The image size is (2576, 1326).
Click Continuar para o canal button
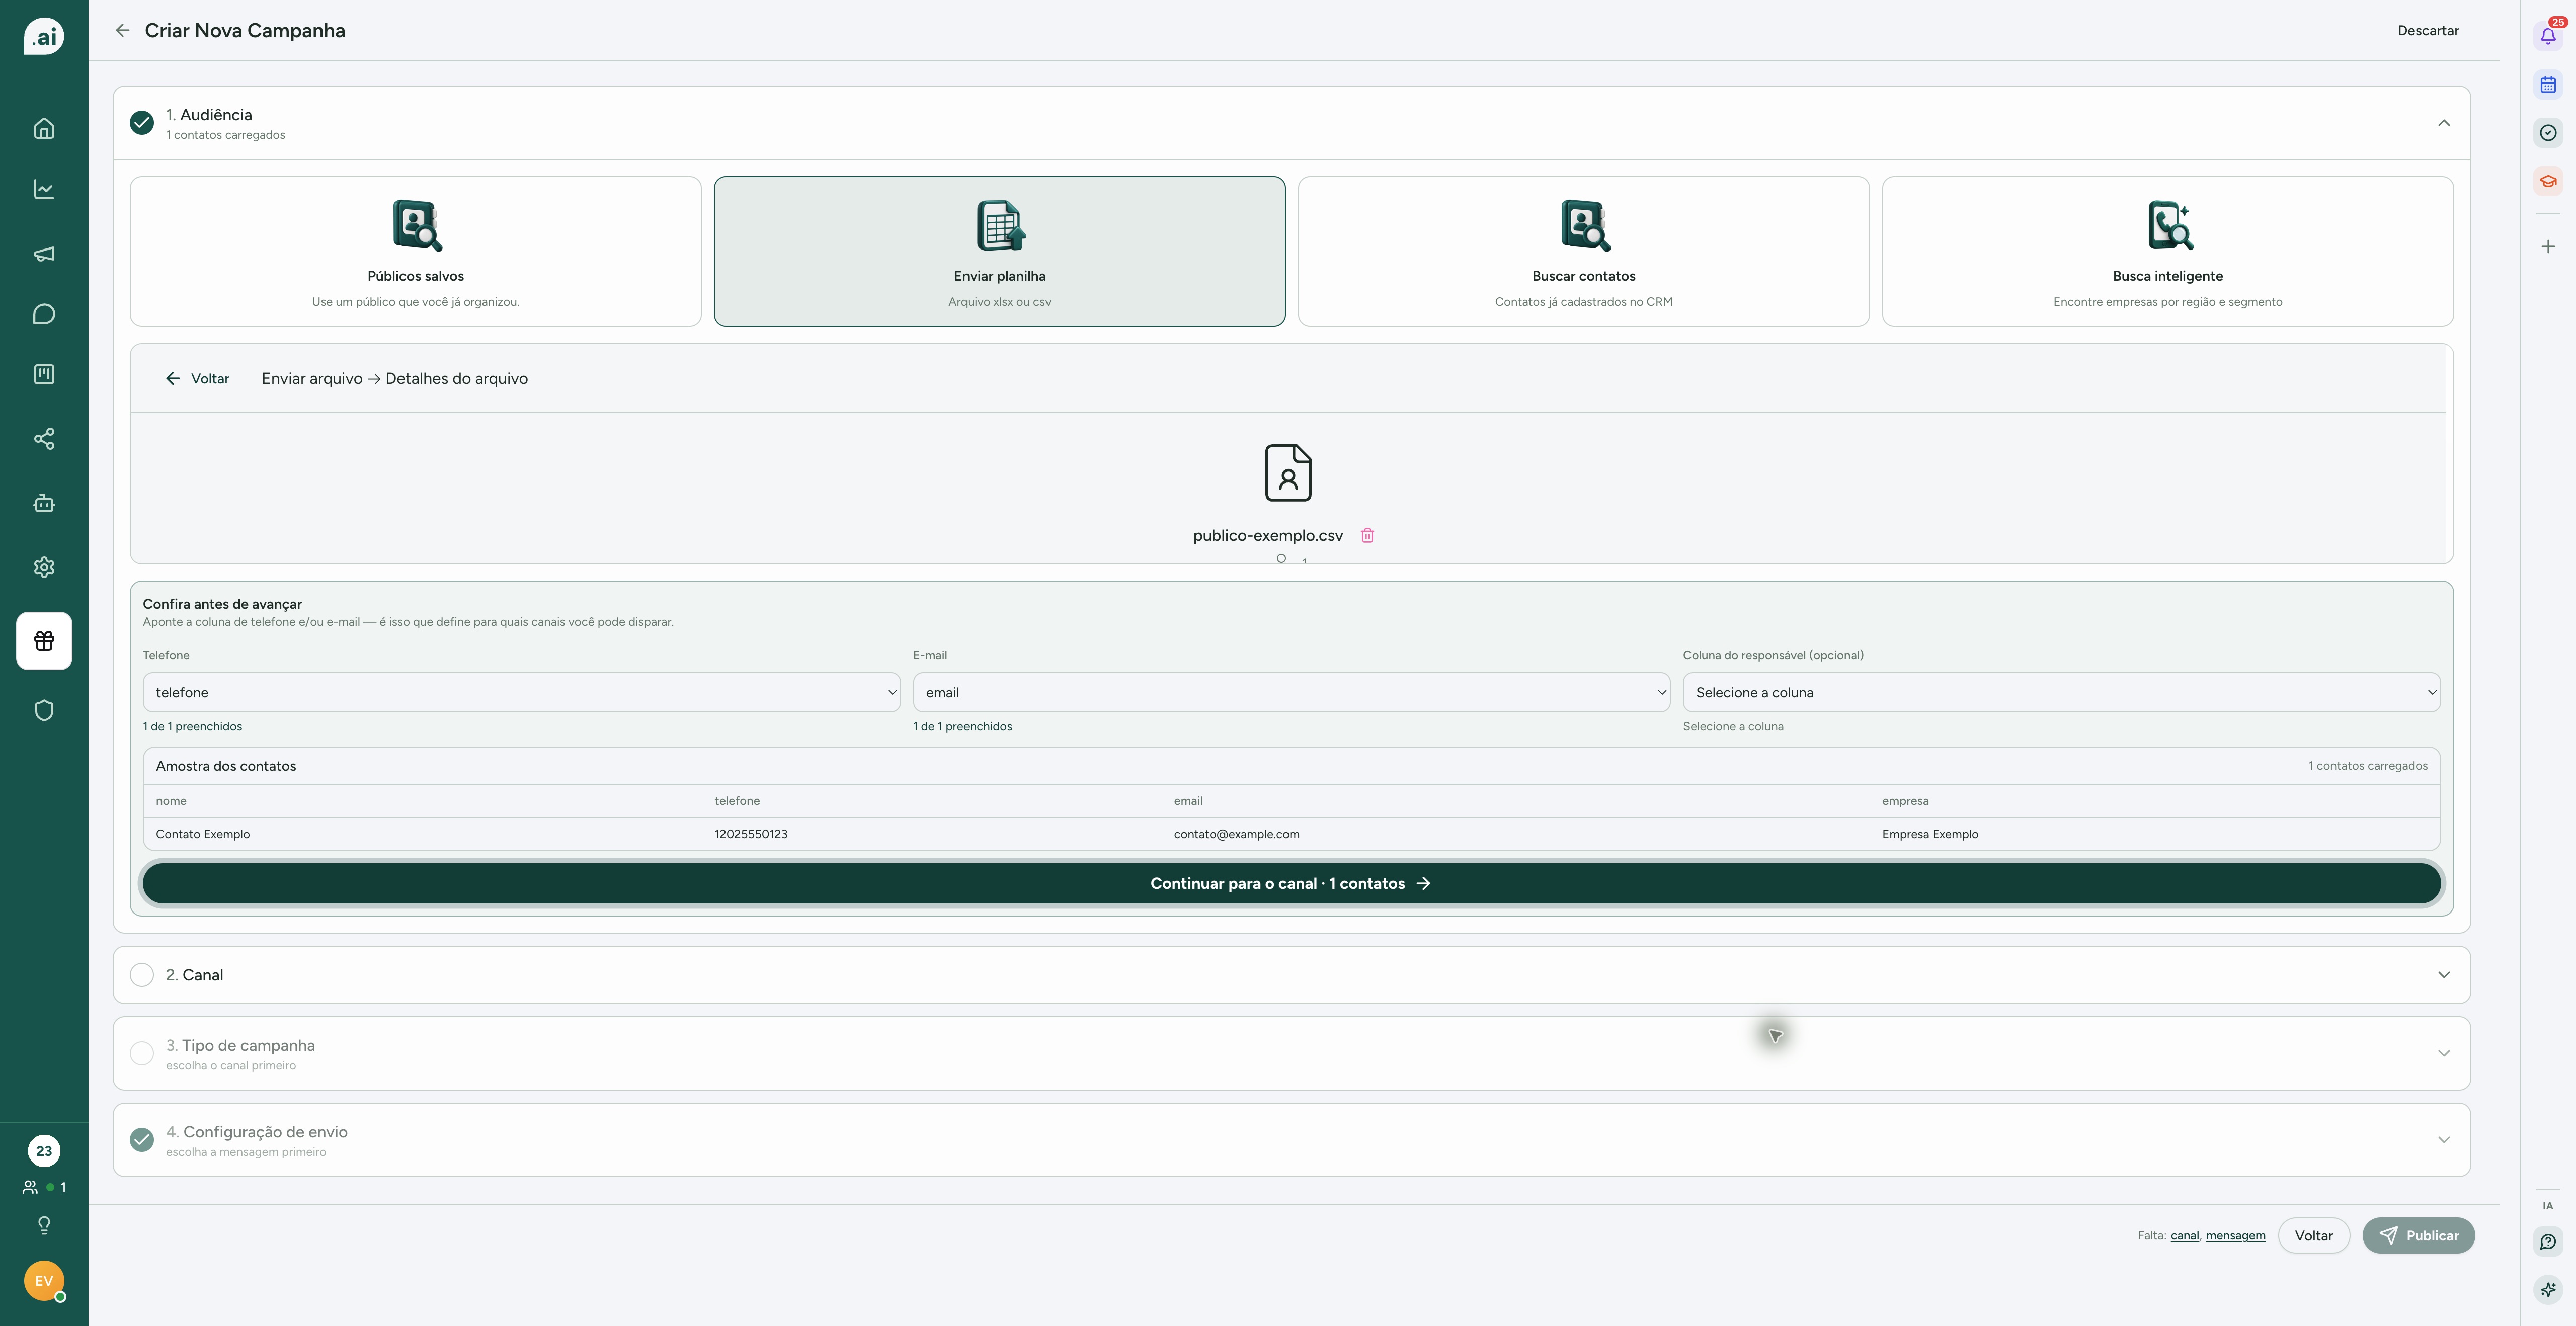coord(1291,883)
